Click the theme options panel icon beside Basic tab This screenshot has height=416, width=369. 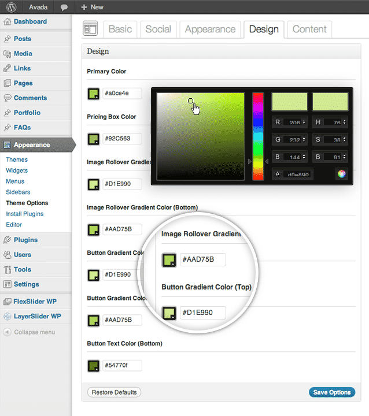[90, 29]
